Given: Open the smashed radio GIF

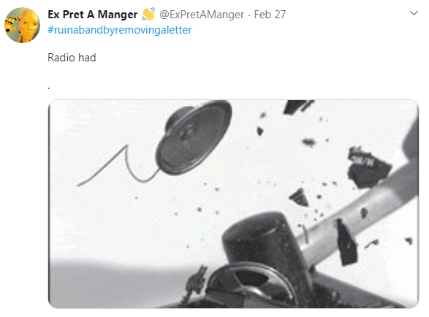Looking at the screenshot, I should pos(233,204).
